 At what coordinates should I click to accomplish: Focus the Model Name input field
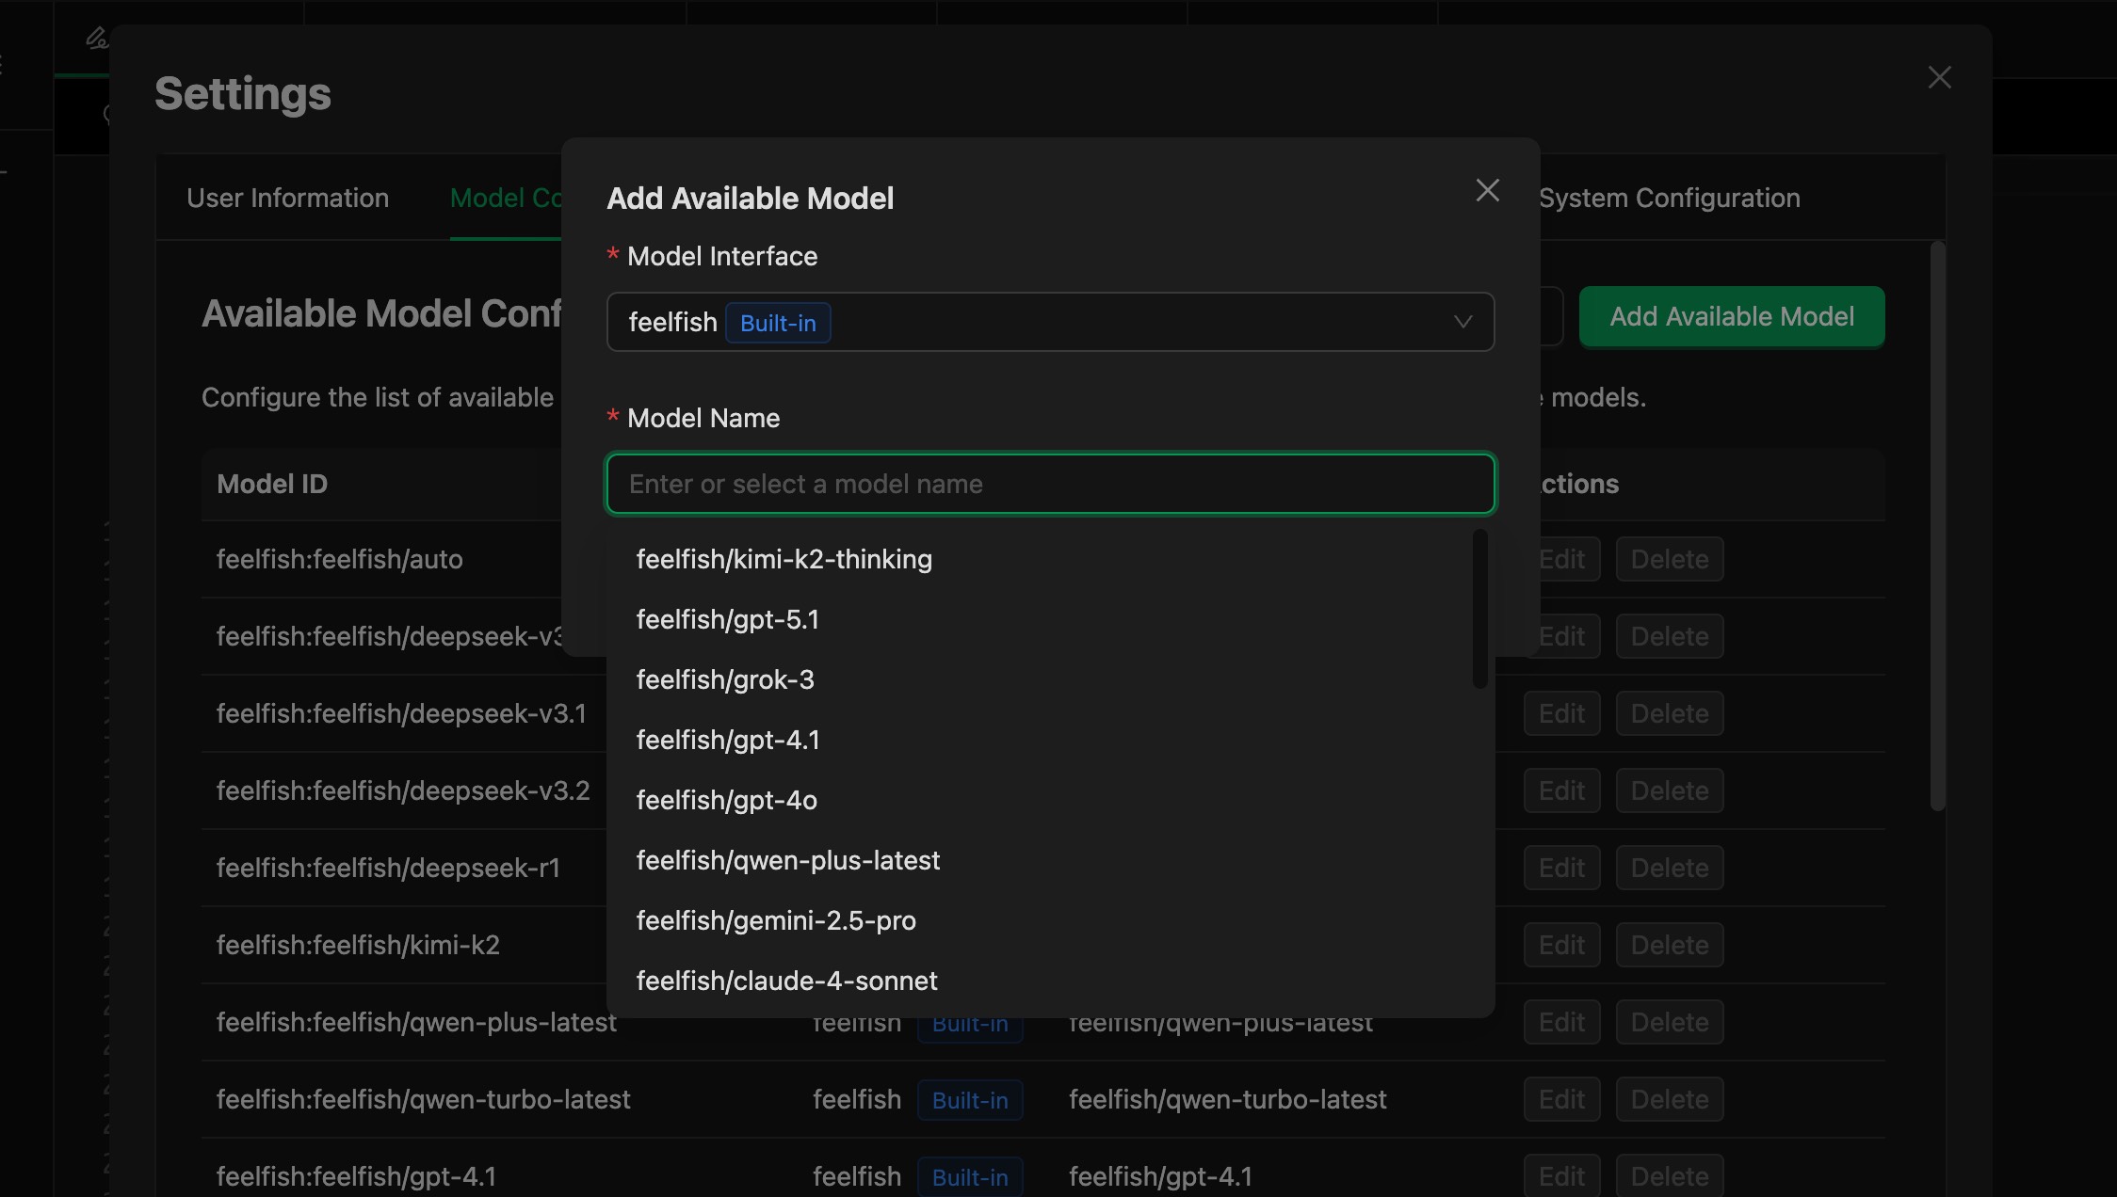(1050, 485)
